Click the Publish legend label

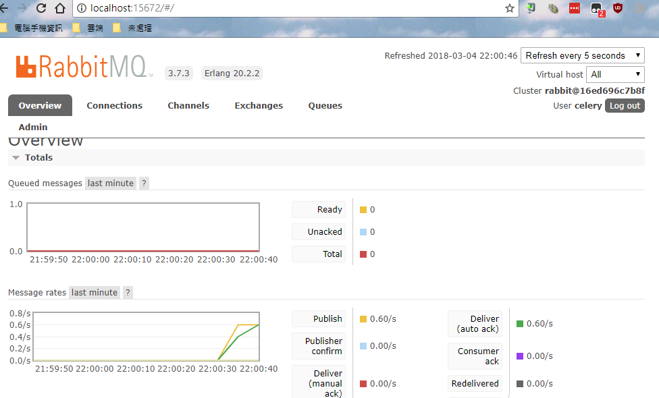pyautogui.click(x=319, y=318)
